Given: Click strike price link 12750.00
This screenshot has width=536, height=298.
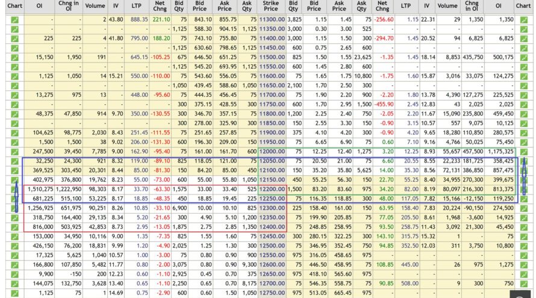Looking at the screenshot, I should coord(272,293).
